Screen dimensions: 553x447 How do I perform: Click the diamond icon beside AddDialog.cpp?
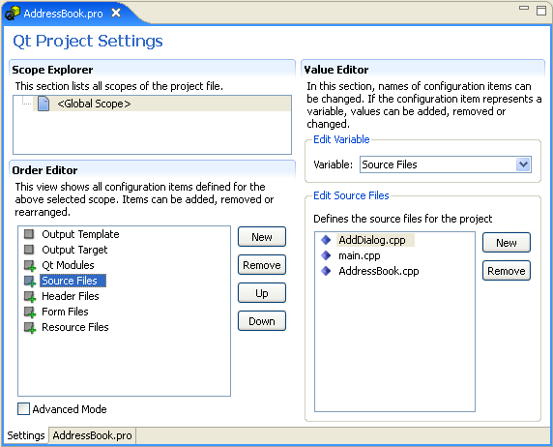tap(326, 240)
